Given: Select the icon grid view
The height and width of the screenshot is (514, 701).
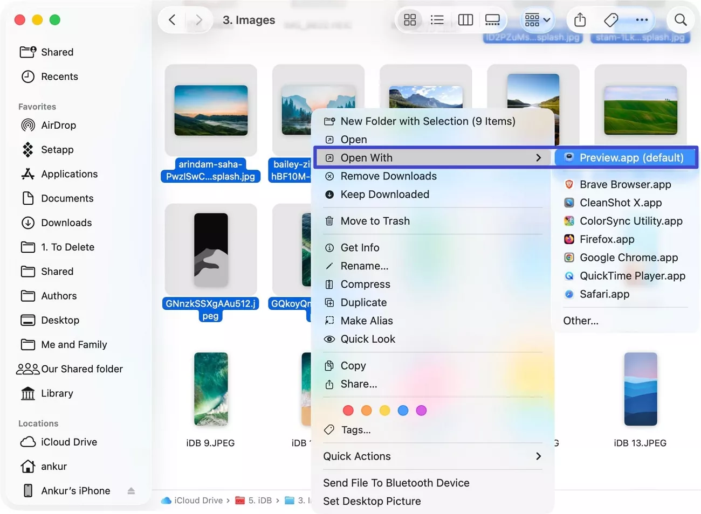Looking at the screenshot, I should (410, 19).
